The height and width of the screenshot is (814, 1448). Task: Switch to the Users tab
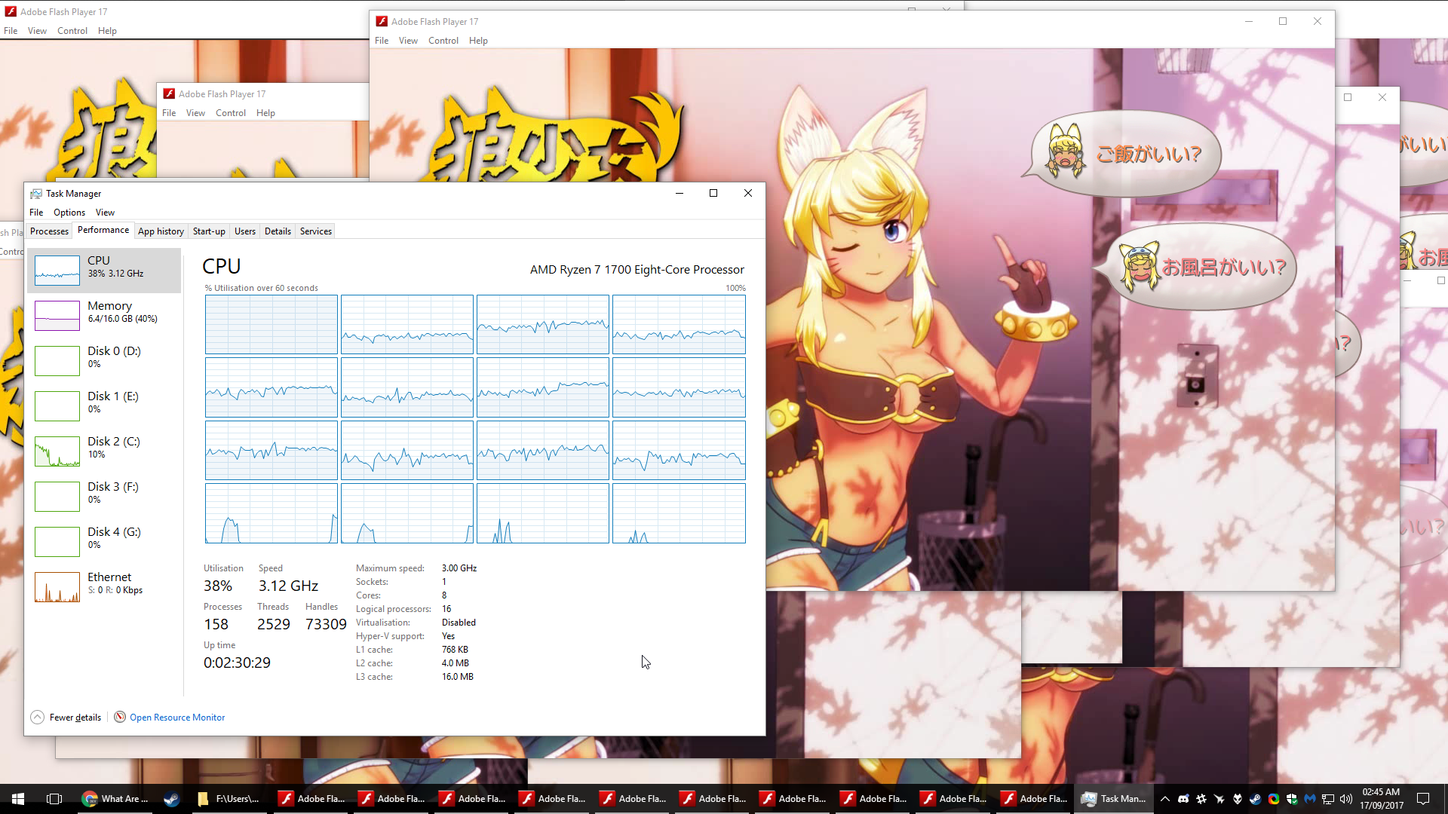245,231
